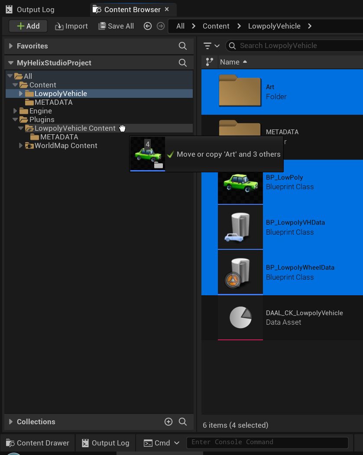This screenshot has height=455, width=363.
Task: Expand the Collections section
Action: [x=11, y=422]
